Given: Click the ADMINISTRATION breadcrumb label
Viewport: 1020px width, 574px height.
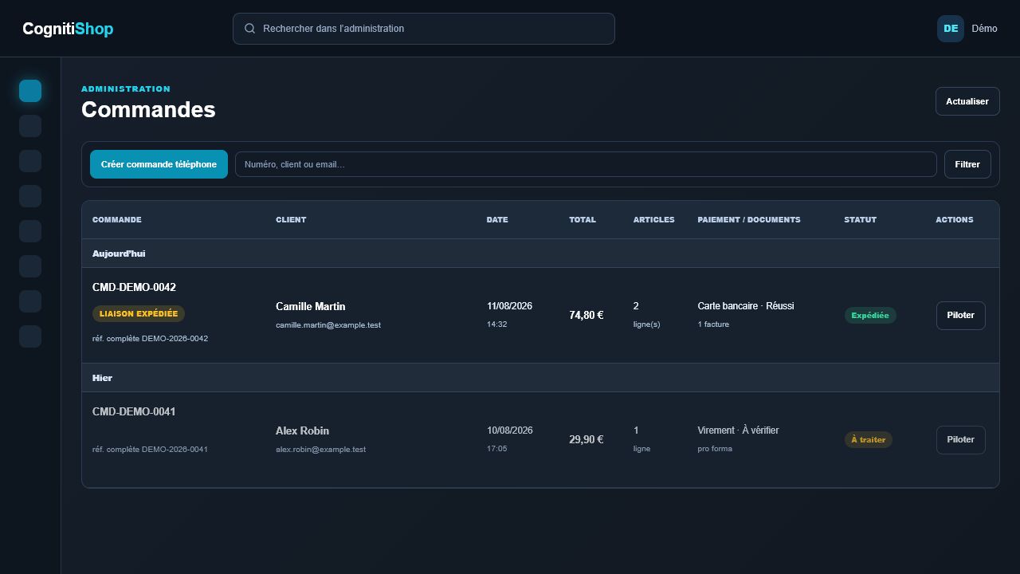Looking at the screenshot, I should [126, 89].
